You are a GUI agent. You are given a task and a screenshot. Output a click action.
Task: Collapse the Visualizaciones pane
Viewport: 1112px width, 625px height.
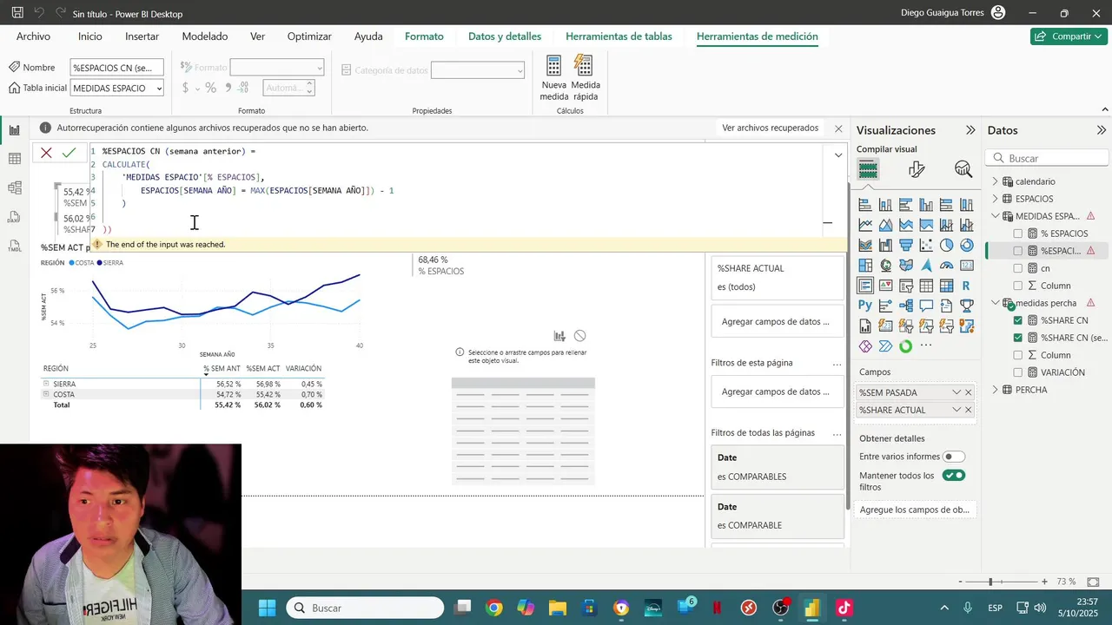[x=970, y=130]
